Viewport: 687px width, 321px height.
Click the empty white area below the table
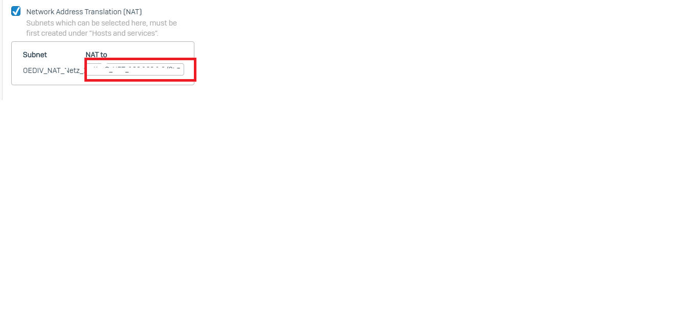pyautogui.click(x=343, y=204)
